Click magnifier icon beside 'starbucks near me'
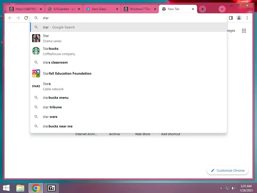This screenshot has width=257, height=193. tap(36, 126)
